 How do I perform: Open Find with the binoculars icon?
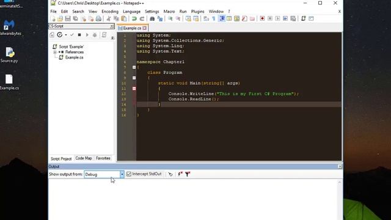tap(152, 19)
